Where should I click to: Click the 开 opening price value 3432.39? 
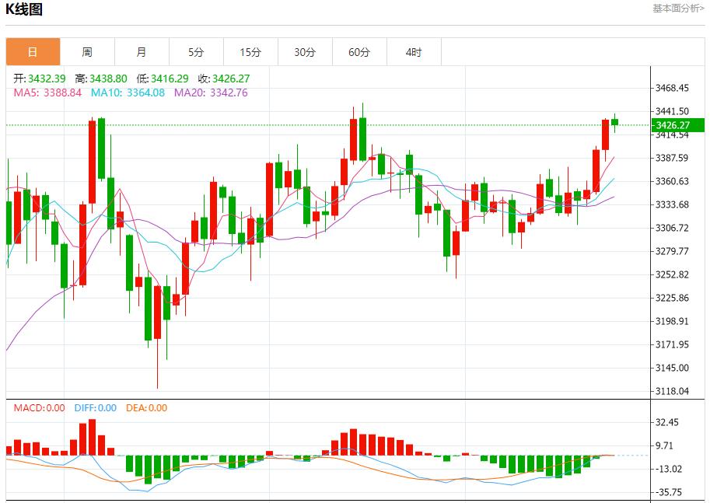47,78
